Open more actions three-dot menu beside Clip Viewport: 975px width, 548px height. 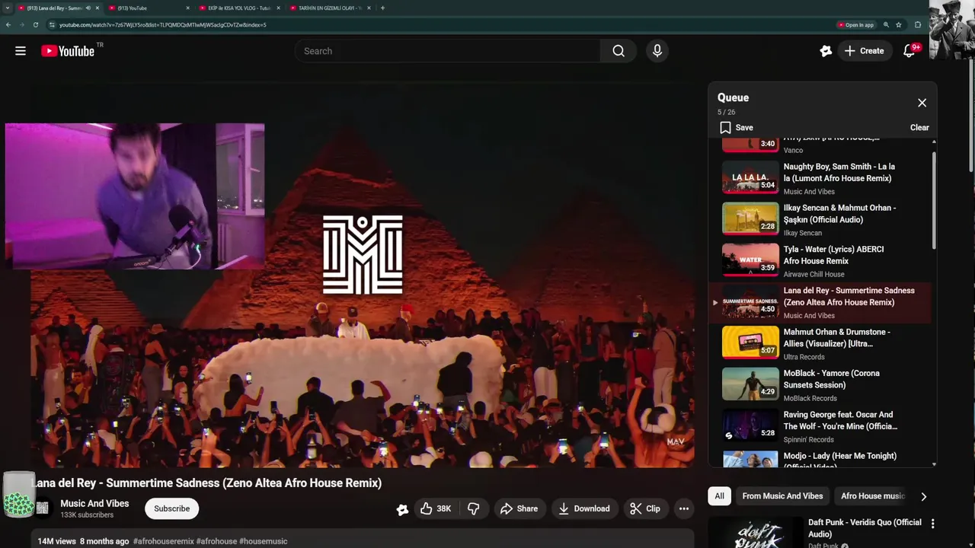pos(684,508)
